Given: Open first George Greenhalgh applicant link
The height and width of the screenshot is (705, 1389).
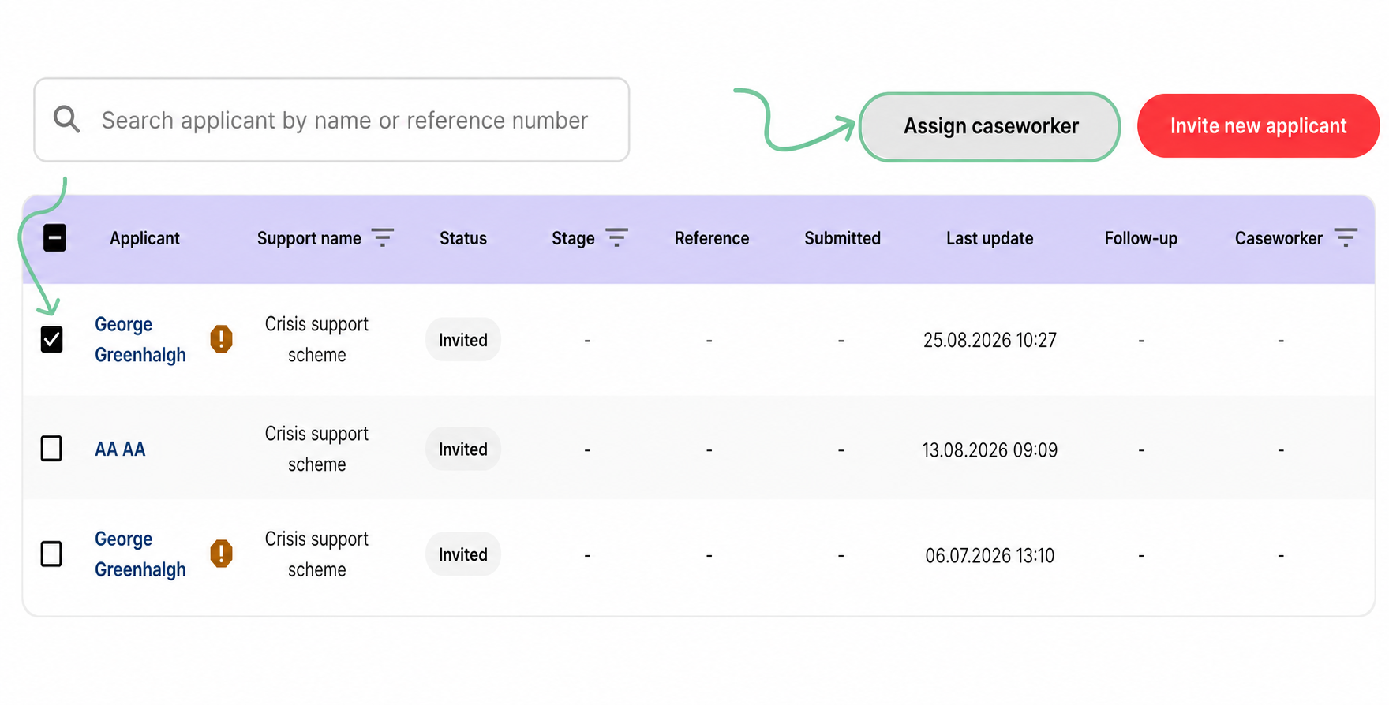Looking at the screenshot, I should 140,339.
